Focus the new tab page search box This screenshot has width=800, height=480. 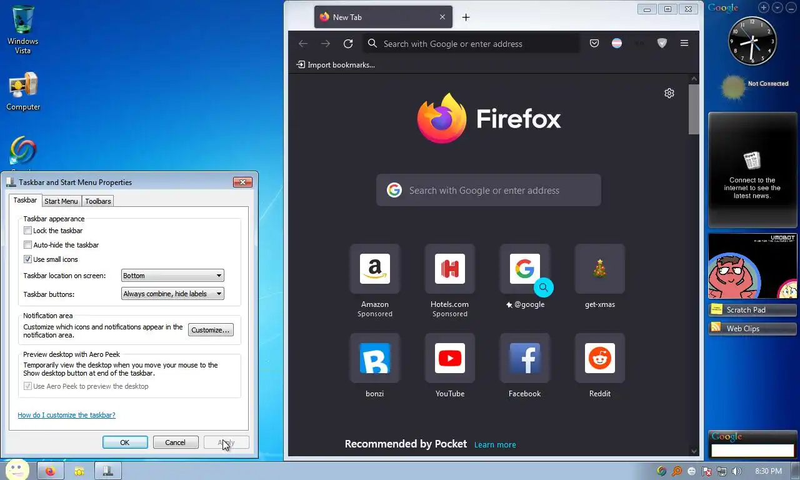(489, 191)
